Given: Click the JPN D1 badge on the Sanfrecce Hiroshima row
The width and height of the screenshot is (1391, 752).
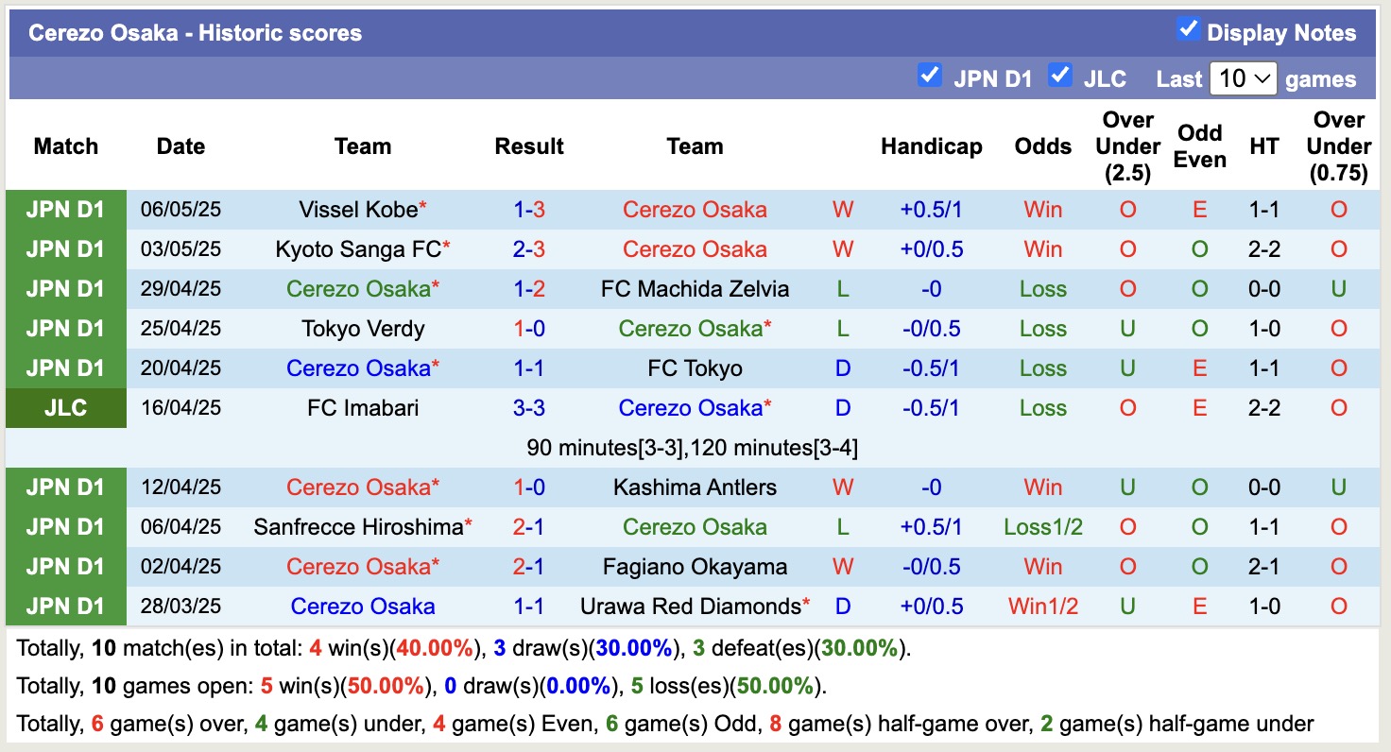Looking at the screenshot, I should [x=65, y=526].
